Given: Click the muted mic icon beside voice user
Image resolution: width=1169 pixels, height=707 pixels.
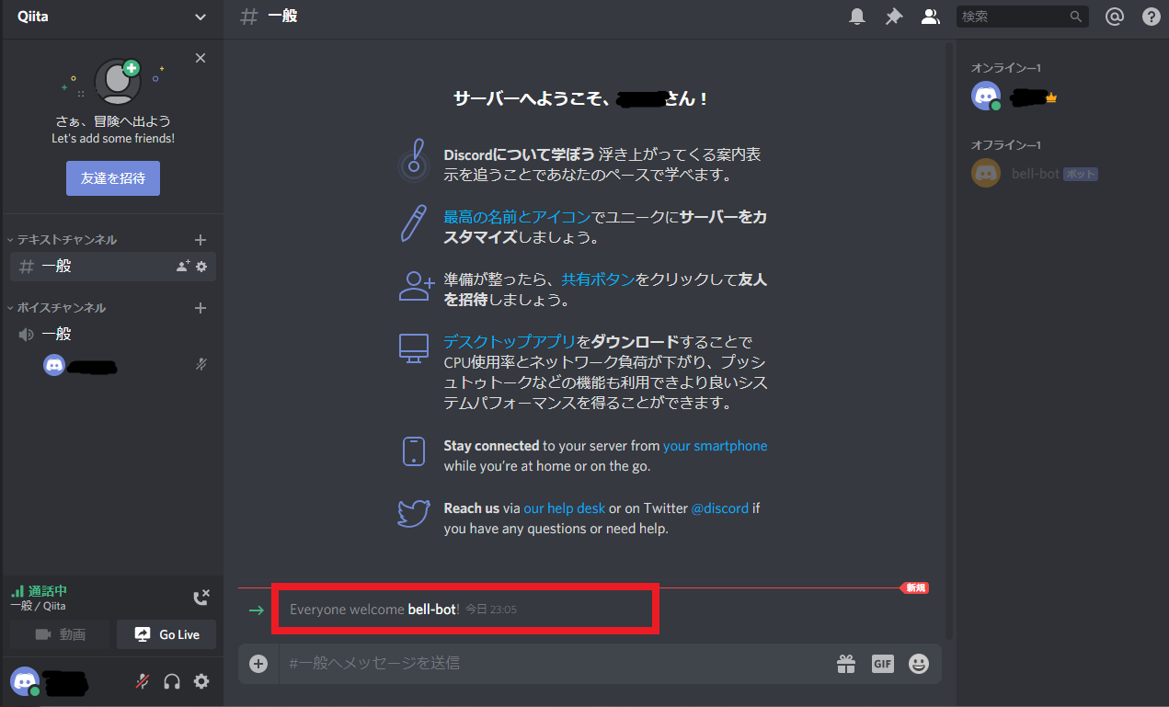Looking at the screenshot, I should (201, 365).
